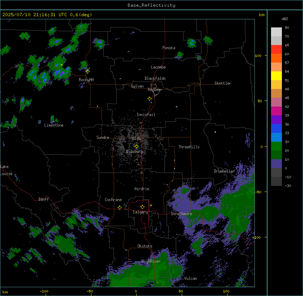Click the dBZ legend heading
Screen dimensions: 303x296
coord(285,19)
